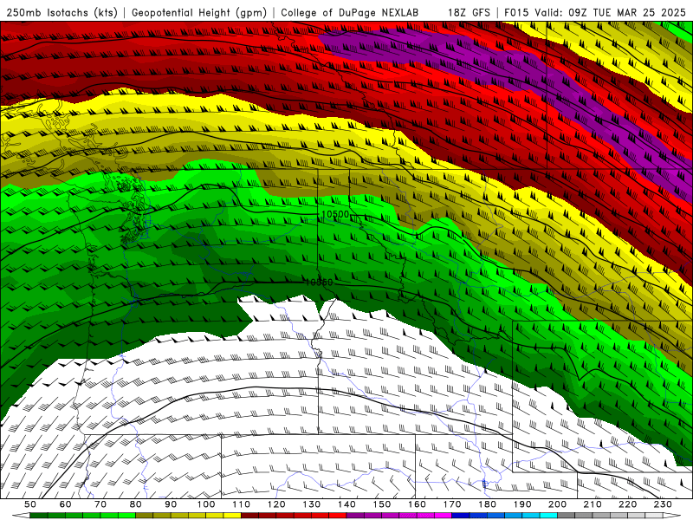Click the 'College of DuPage NEXLAB' label
The width and height of the screenshot is (693, 520).
click(x=350, y=12)
